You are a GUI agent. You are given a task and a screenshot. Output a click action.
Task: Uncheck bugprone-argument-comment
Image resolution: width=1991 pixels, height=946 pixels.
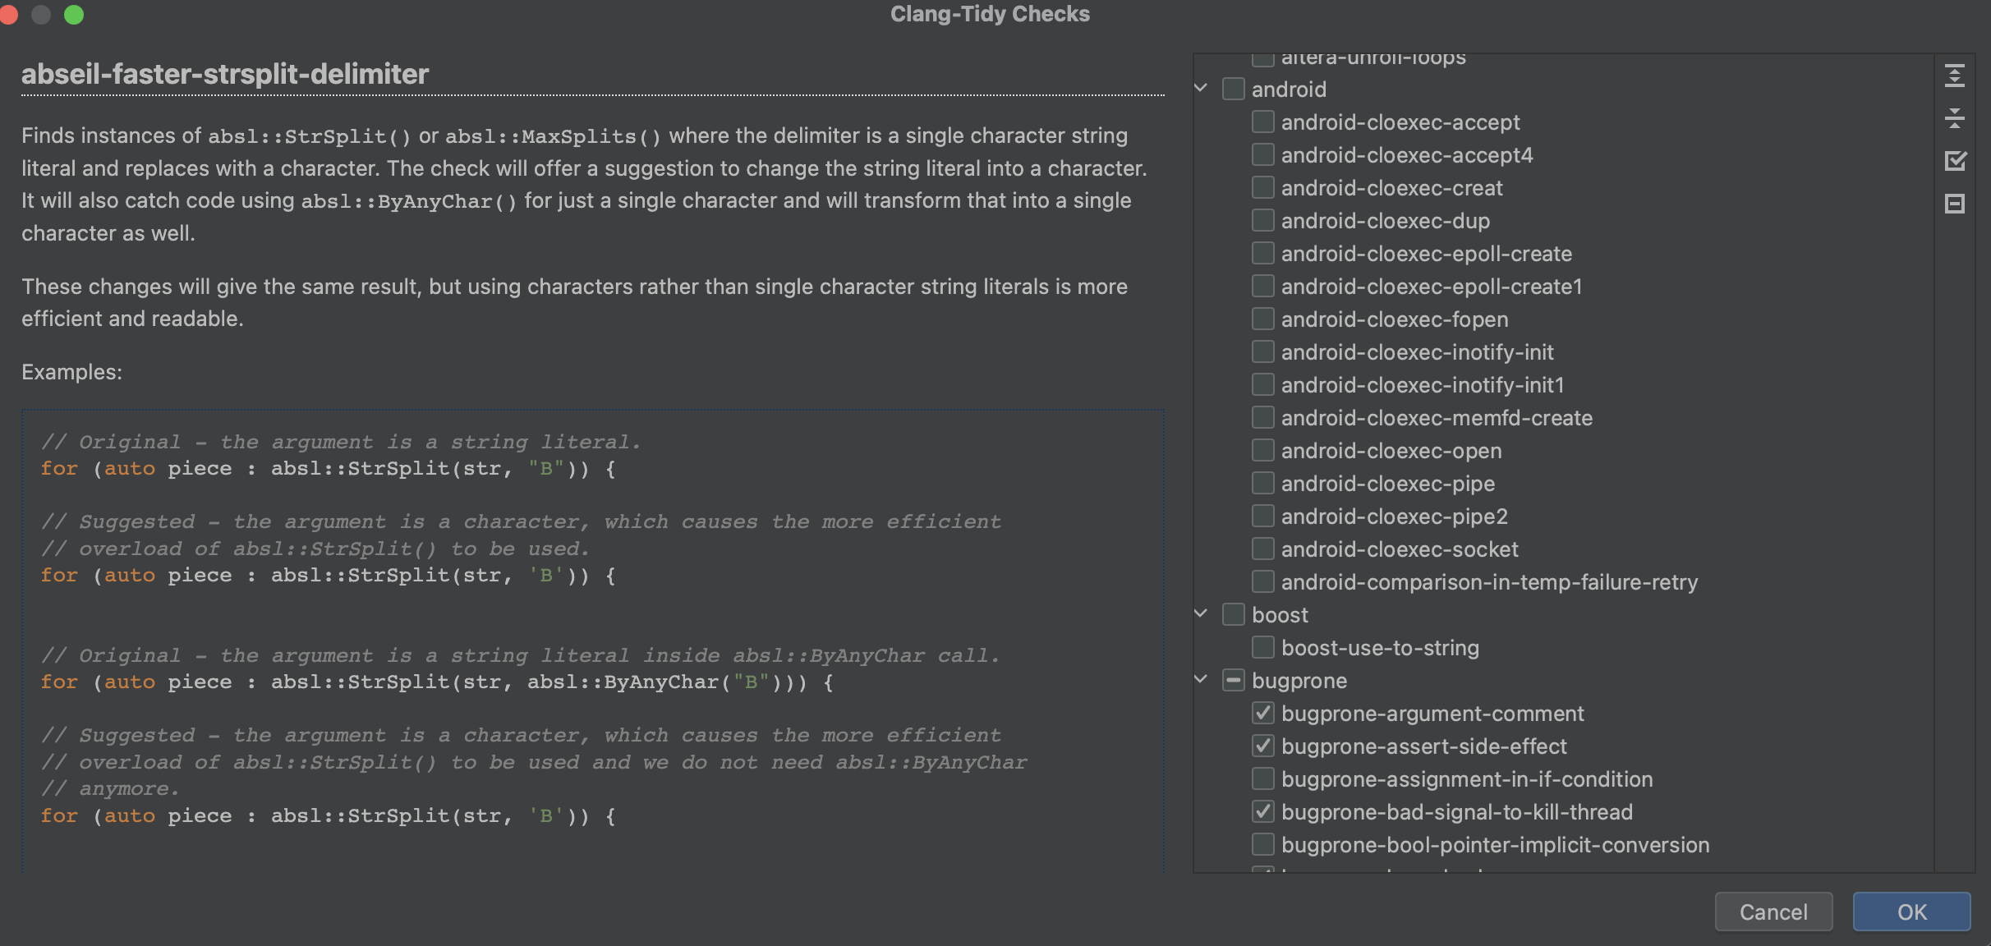[x=1263, y=713]
